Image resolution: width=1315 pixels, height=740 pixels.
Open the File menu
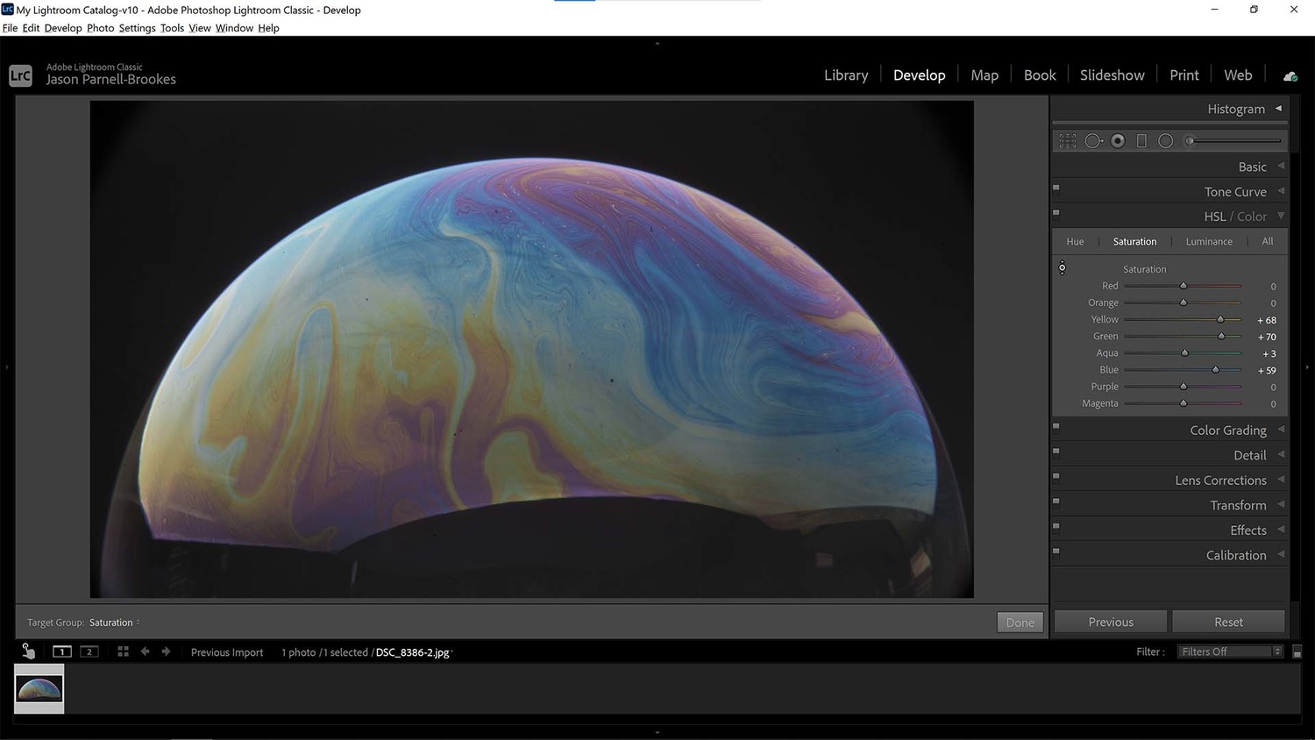10,28
